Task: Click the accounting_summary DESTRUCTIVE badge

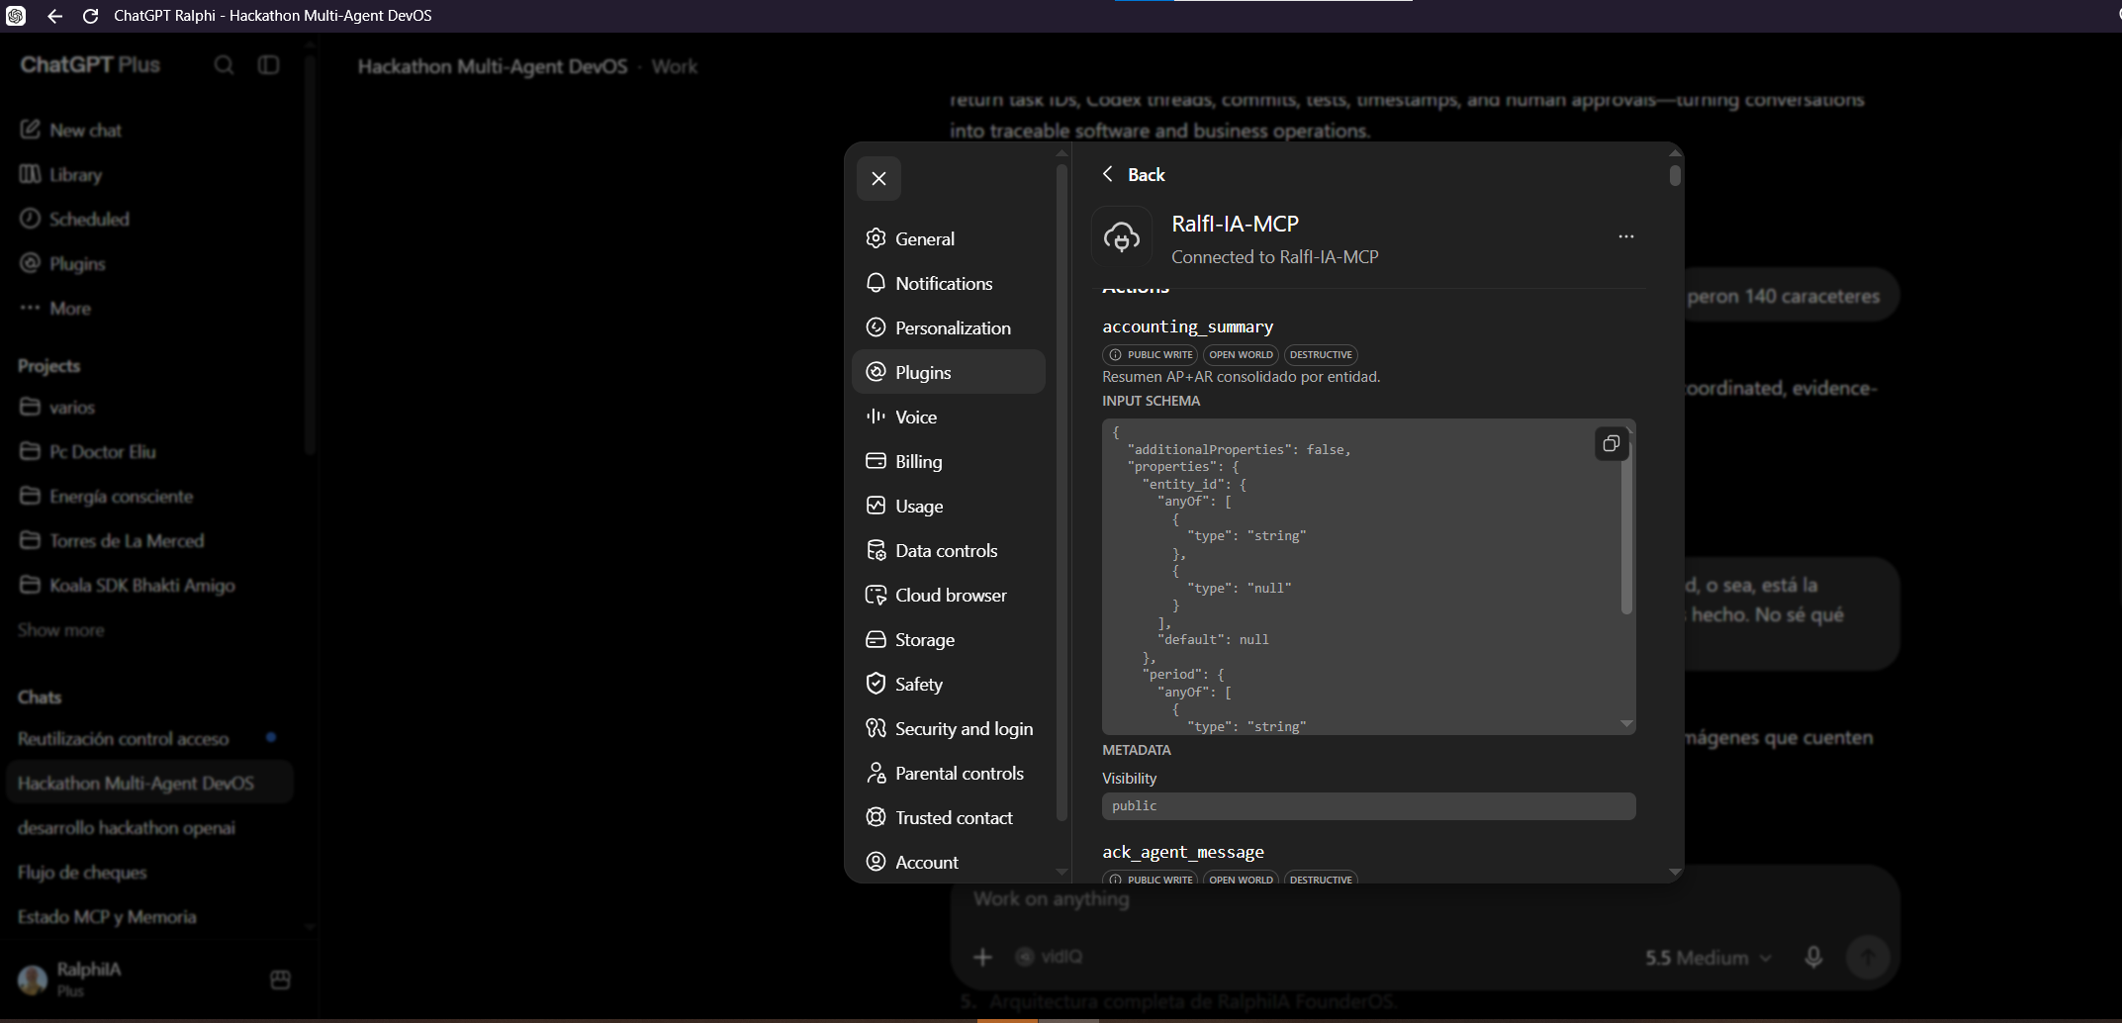Action: pos(1321,354)
